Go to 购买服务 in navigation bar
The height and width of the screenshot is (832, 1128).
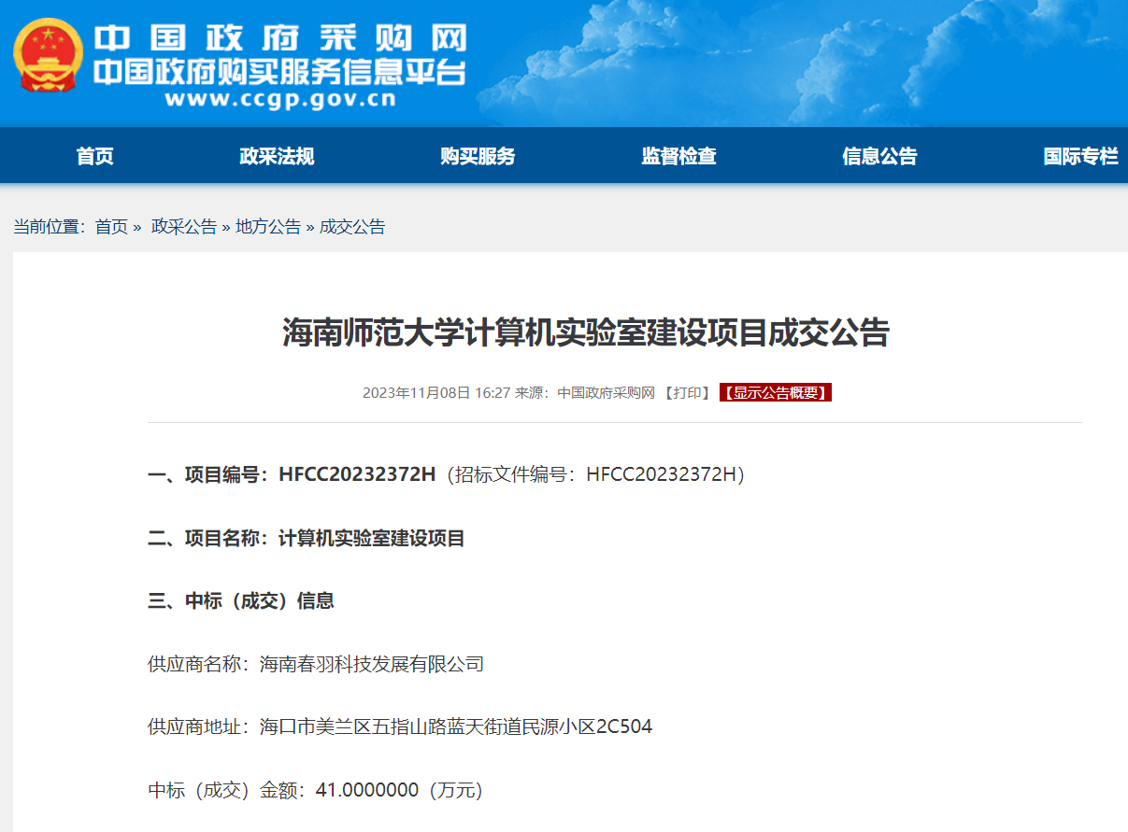point(478,156)
